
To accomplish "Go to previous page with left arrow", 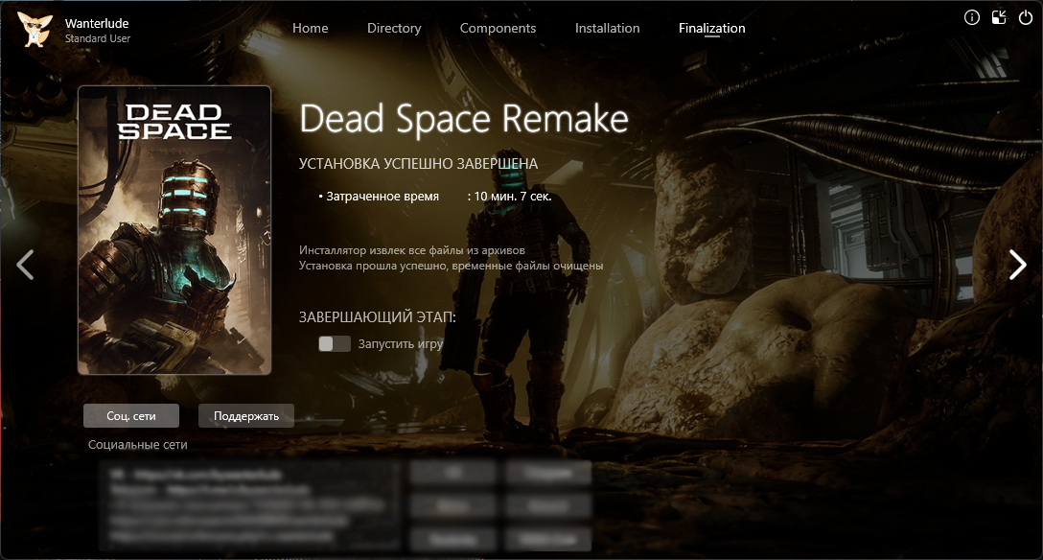I will click(x=25, y=265).
